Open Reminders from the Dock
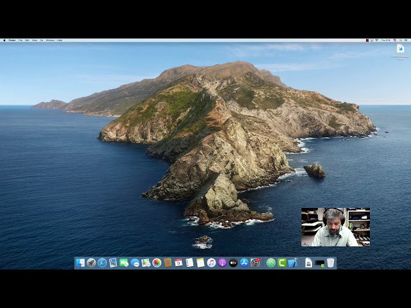The width and height of the screenshot is (411, 308). pyautogui.click(x=189, y=262)
